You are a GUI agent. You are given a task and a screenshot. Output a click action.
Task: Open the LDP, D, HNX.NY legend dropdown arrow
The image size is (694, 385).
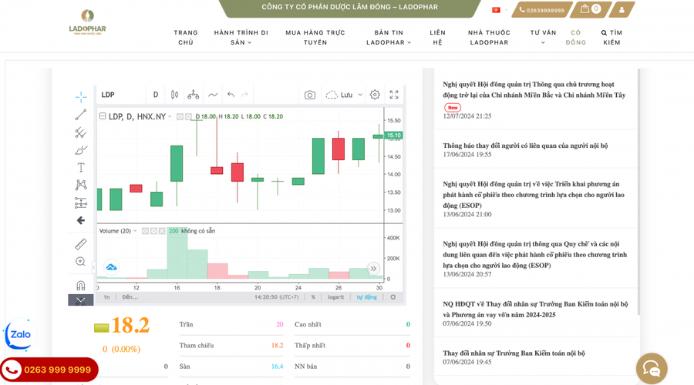point(170,117)
